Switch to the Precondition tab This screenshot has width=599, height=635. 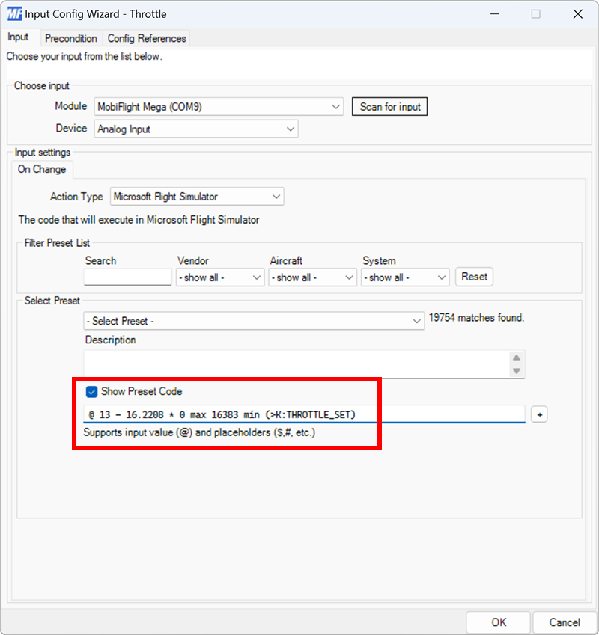pyautogui.click(x=71, y=38)
